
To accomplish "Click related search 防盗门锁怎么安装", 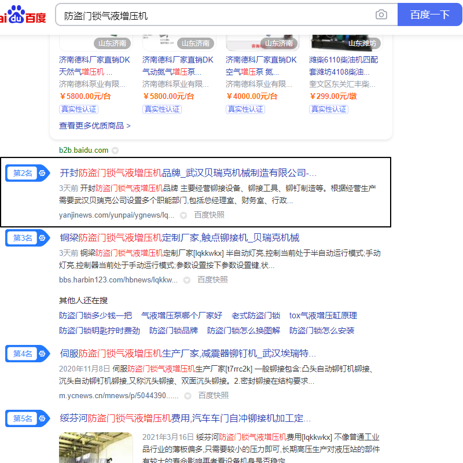I will [322, 330].
